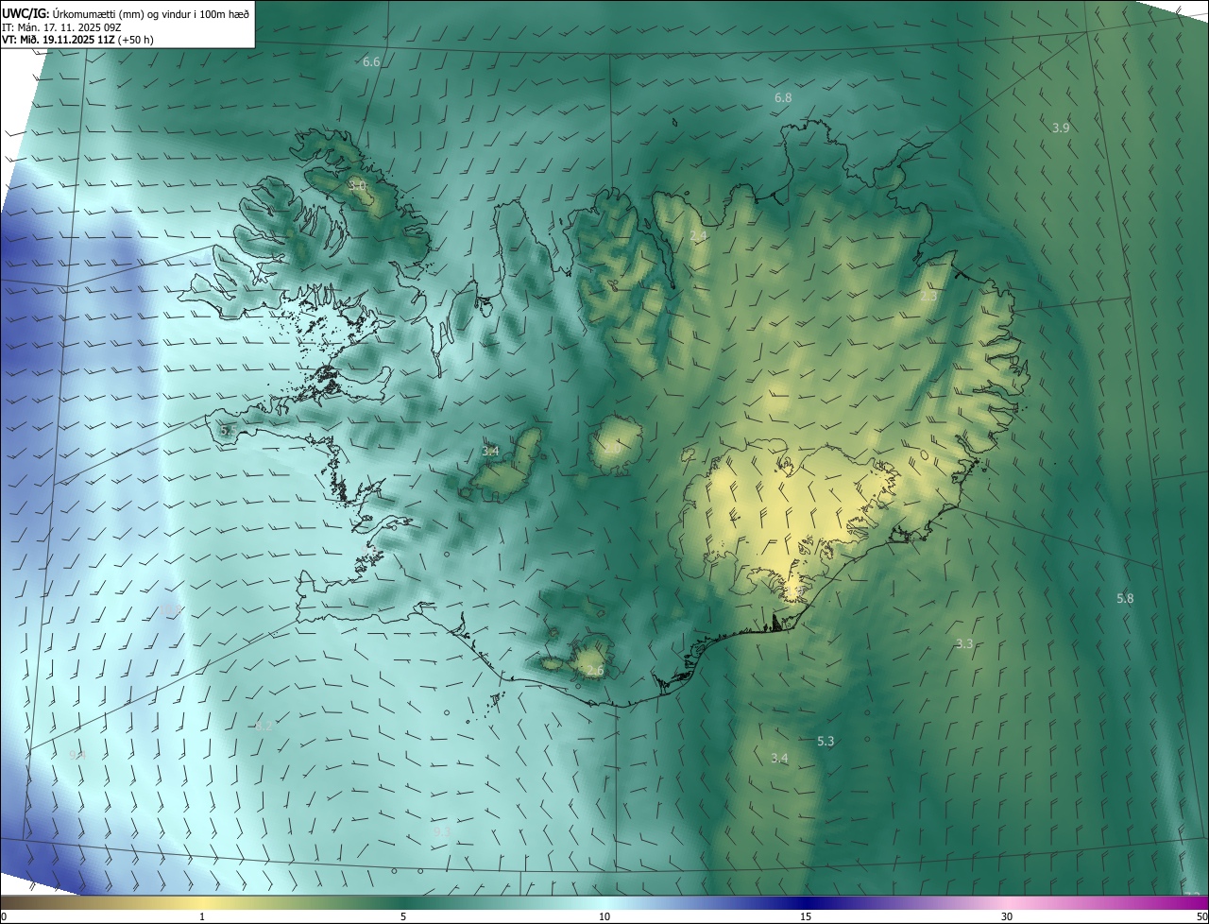Viewport: 1209px width, 924px height.
Task: Click the valid time 'VT: Mið. 19.11.2025 11Z (+50 h)'
Action: [x=78, y=41]
